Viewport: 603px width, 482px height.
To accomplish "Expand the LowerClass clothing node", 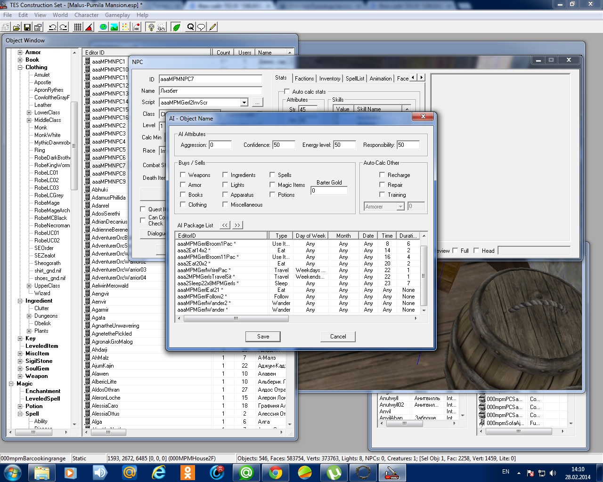I will click(x=29, y=112).
